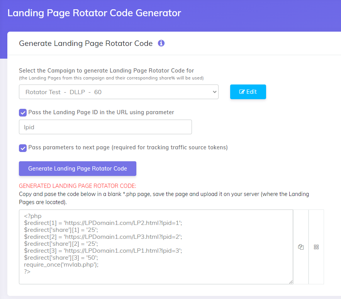Select the Rotator Test DLLP 60 campaign
Viewport: 341px width, 299px height.
(x=62, y=92)
